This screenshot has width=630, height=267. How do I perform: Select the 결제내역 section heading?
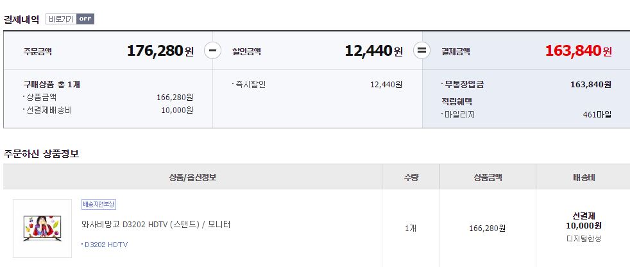[22, 19]
